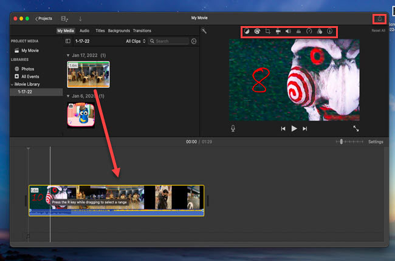
Task: Skip to previous clip
Action: pos(283,129)
